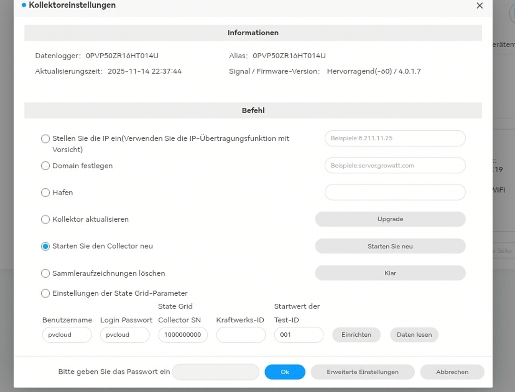Focus the domain input with the server.growatt.com placeholder
Image resolution: width=515 pixels, height=392 pixels.
click(x=395, y=165)
